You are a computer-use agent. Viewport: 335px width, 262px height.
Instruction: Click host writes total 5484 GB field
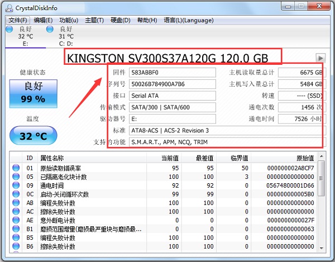point(302,84)
